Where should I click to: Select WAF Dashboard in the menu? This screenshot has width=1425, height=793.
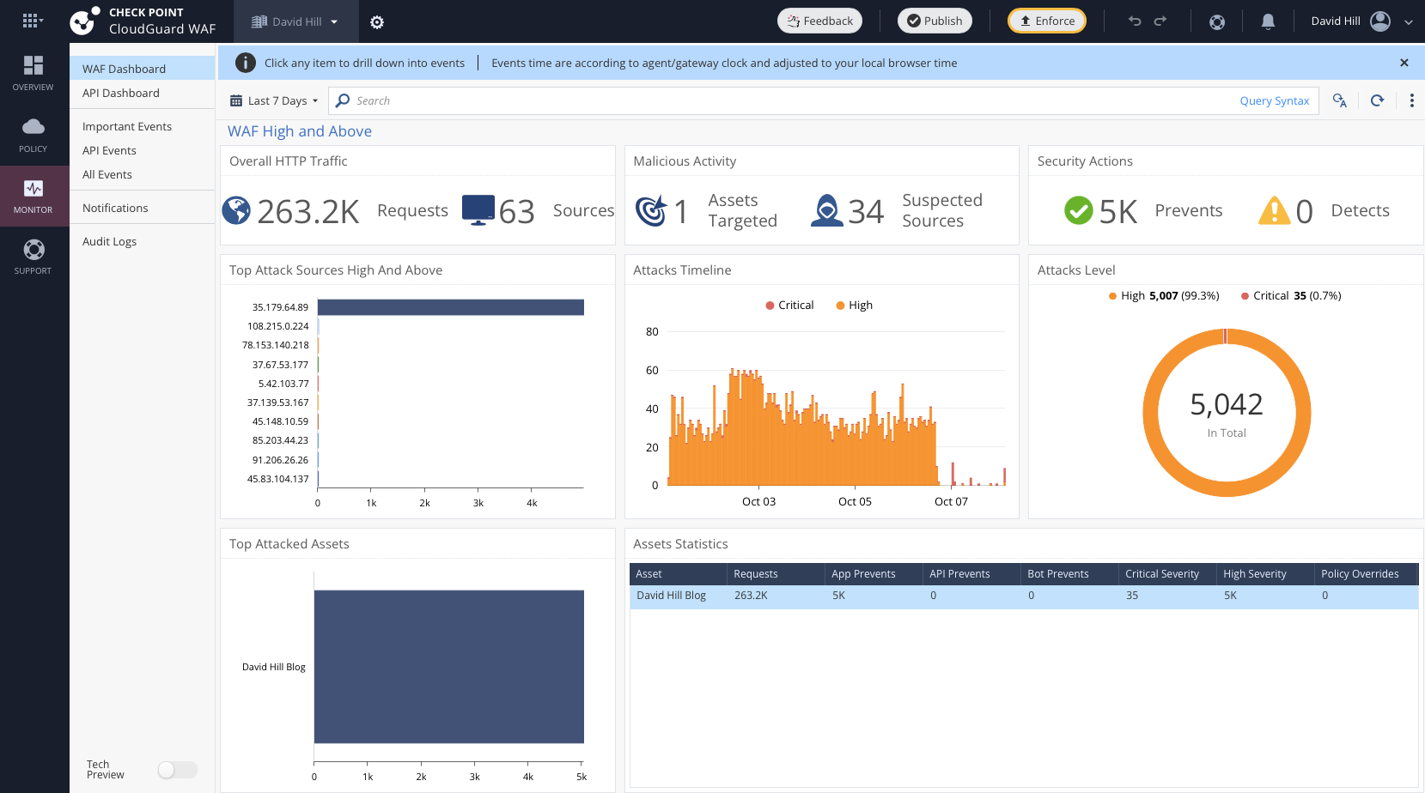(142, 69)
